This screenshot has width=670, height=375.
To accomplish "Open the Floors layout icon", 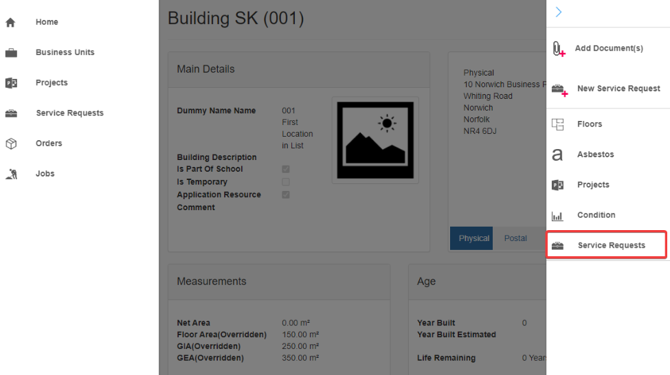I will [x=557, y=124].
